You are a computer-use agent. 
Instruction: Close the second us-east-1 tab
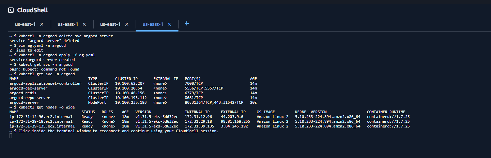[x=84, y=24]
